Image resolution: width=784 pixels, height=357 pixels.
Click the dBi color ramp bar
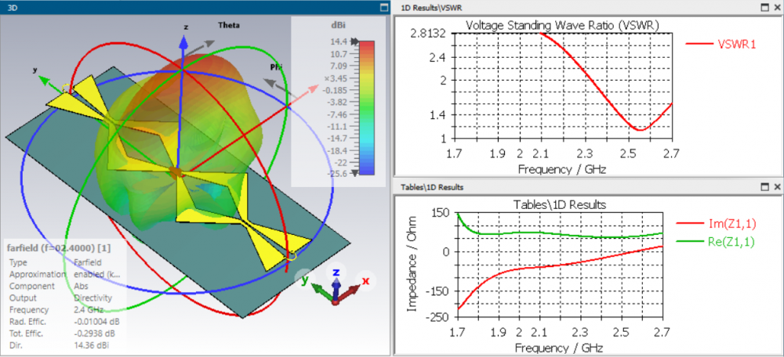tap(368, 107)
